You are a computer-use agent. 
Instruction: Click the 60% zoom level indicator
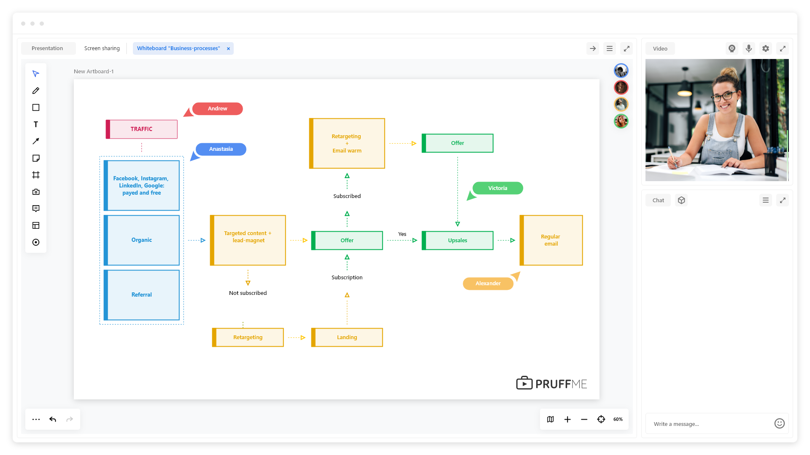tap(618, 419)
